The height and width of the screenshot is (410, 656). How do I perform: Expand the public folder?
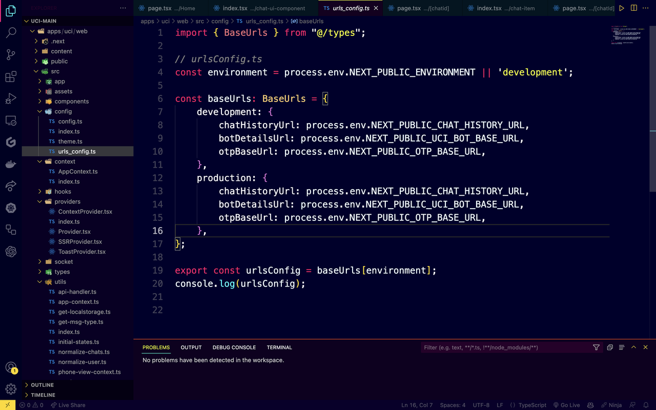click(77, 61)
